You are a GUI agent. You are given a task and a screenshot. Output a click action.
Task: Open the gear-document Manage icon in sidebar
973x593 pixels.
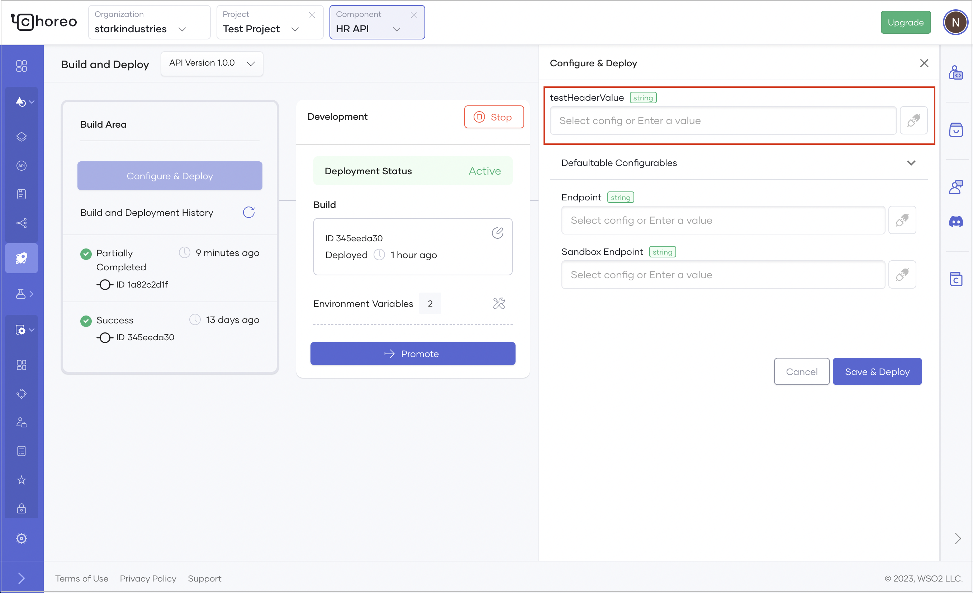point(20,330)
